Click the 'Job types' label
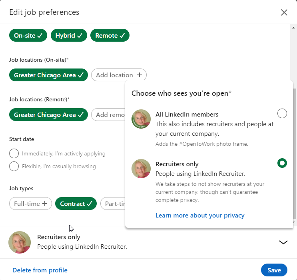Screen dimensions: 297x280 [x=21, y=189]
